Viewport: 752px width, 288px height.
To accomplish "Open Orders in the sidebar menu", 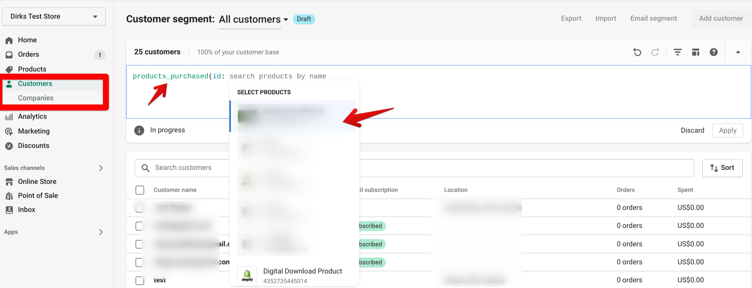I will [x=28, y=54].
